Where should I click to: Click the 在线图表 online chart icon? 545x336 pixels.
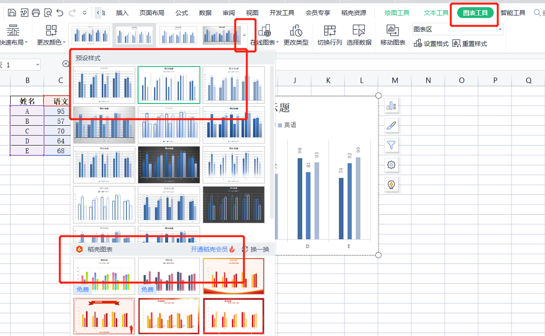point(265,30)
